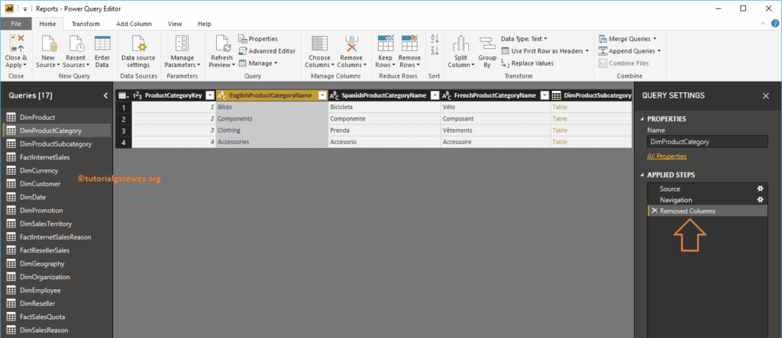
Task: Open Quick Access Toolbar customize arrow
Action: 25,9
